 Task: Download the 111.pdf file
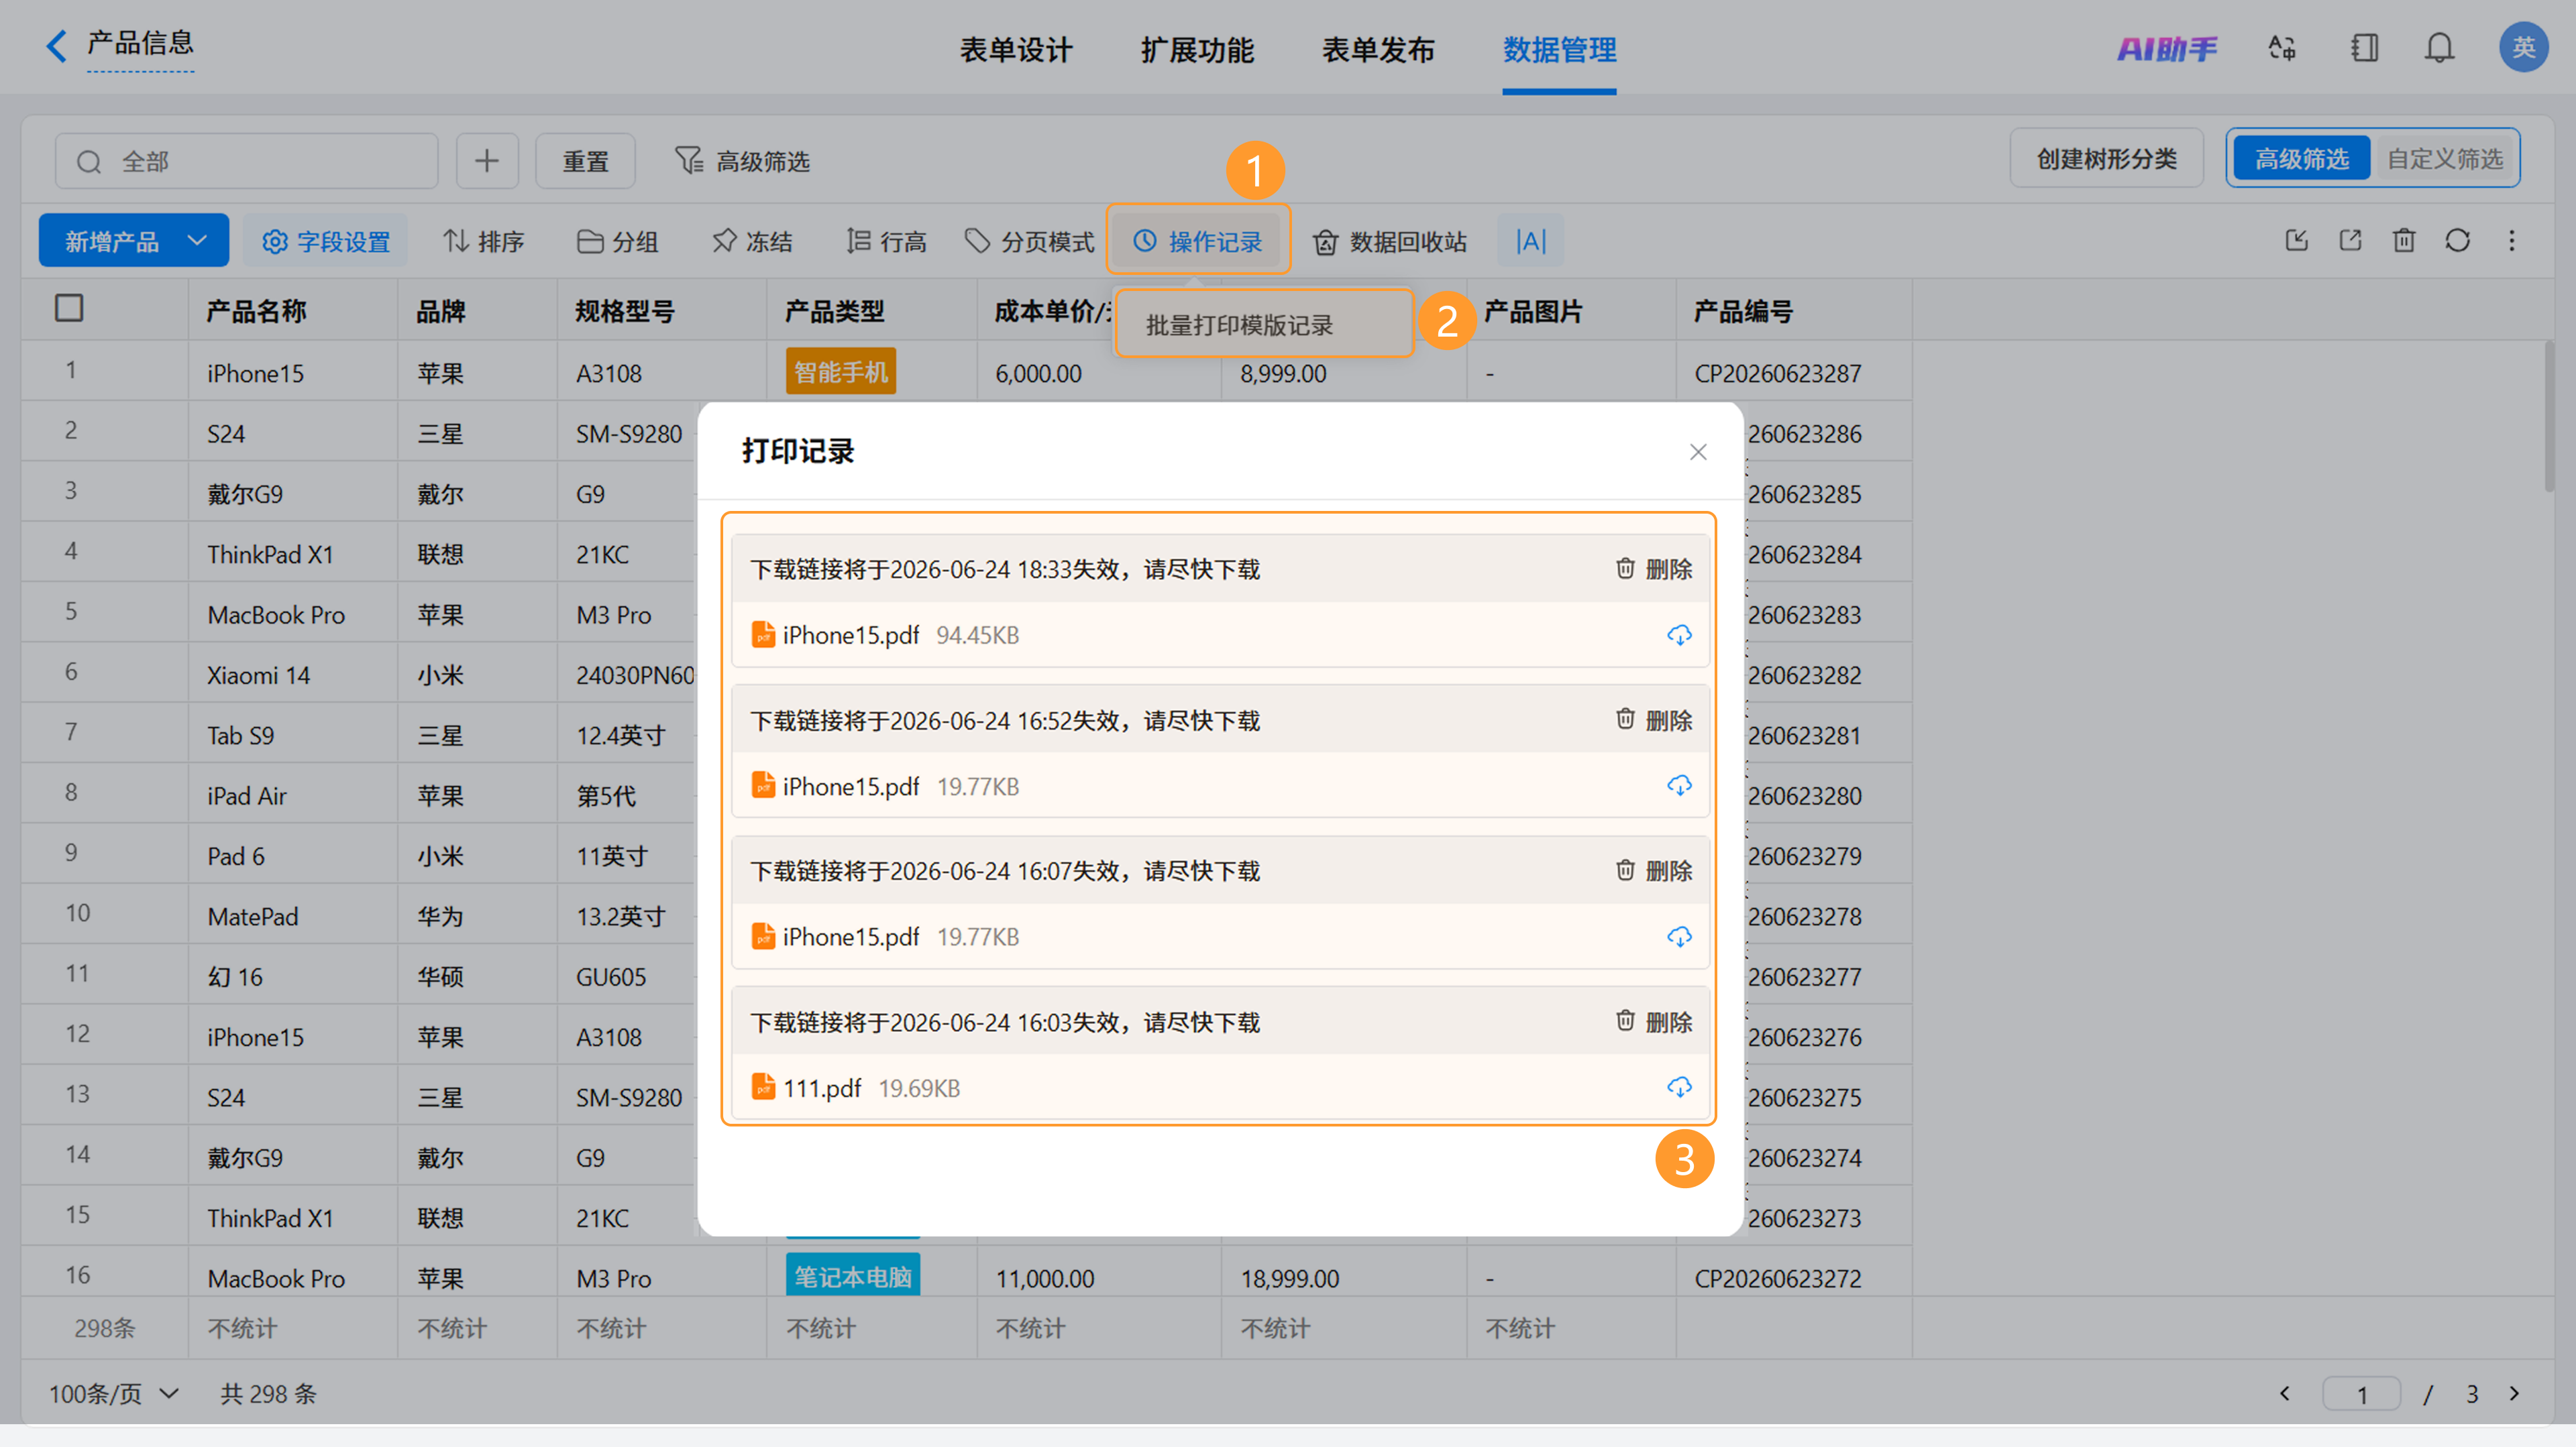[1679, 1087]
